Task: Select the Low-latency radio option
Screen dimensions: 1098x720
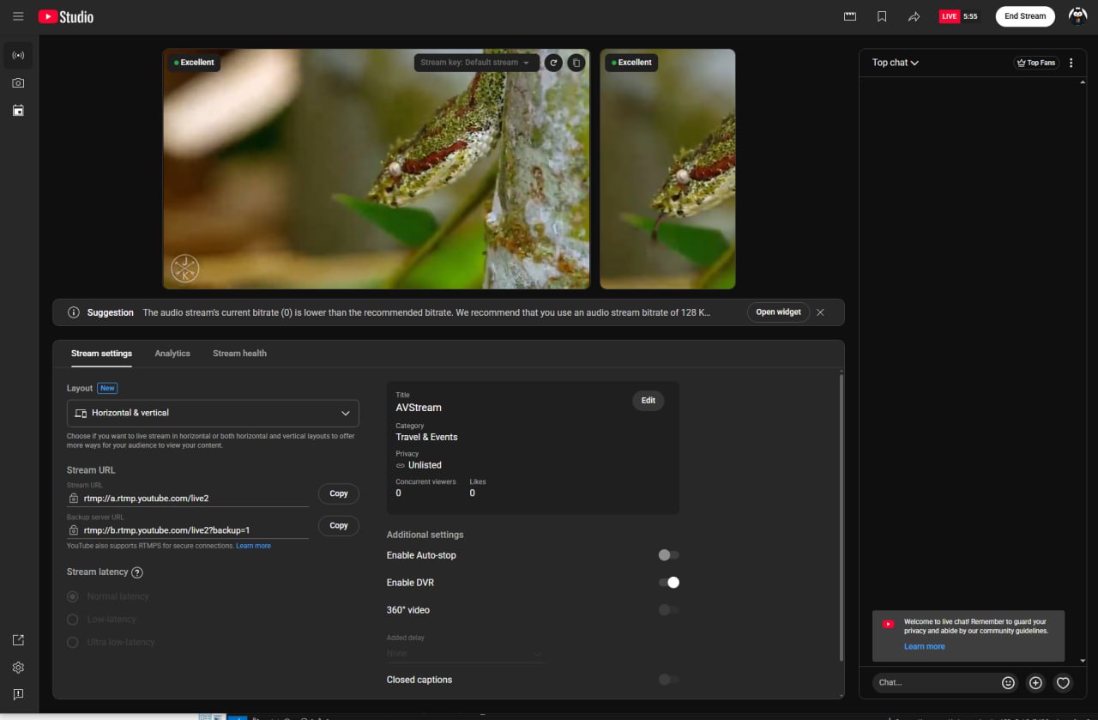Action: [73, 620]
